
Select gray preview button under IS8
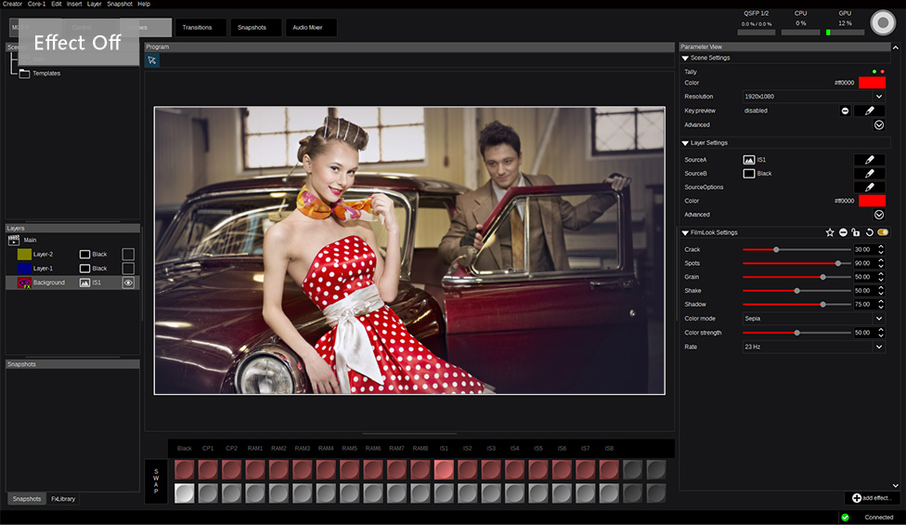point(609,493)
